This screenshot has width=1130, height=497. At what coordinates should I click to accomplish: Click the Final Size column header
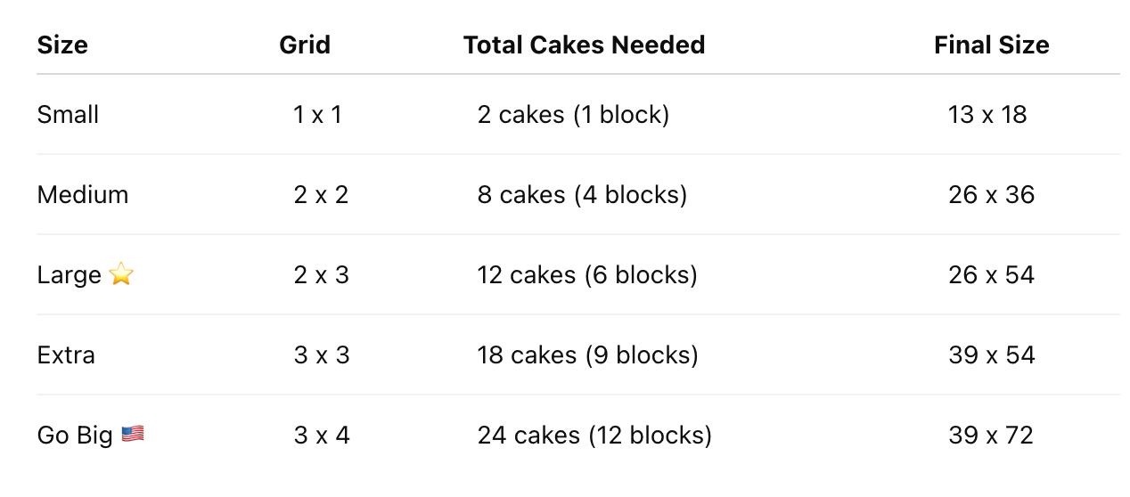point(992,45)
